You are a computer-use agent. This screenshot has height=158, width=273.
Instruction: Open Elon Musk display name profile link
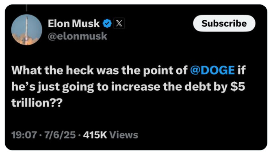74,23
